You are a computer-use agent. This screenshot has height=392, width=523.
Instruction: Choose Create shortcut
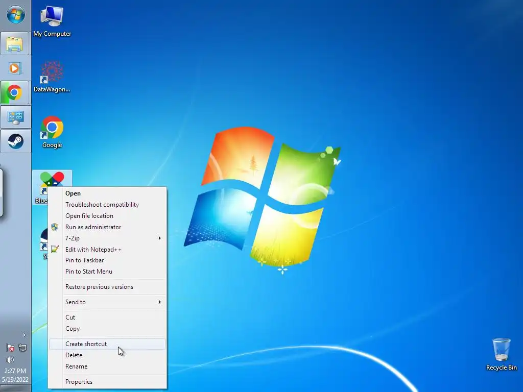pyautogui.click(x=107, y=344)
